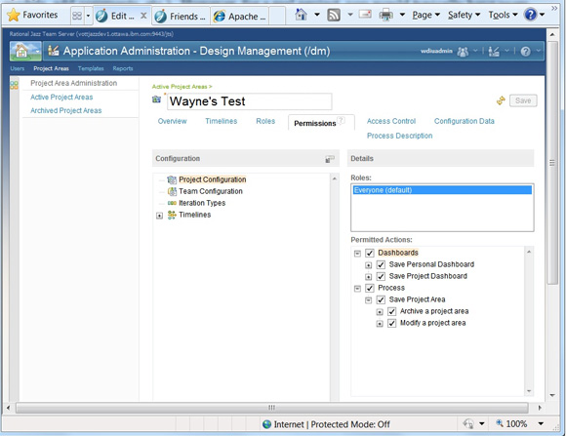Click the browser Home icon
The width and height of the screenshot is (566, 436).
click(x=301, y=15)
